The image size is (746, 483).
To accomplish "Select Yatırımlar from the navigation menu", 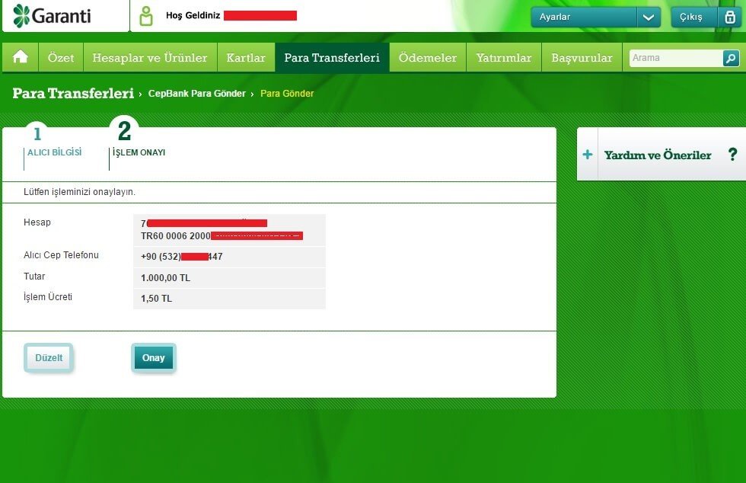I will 503,57.
